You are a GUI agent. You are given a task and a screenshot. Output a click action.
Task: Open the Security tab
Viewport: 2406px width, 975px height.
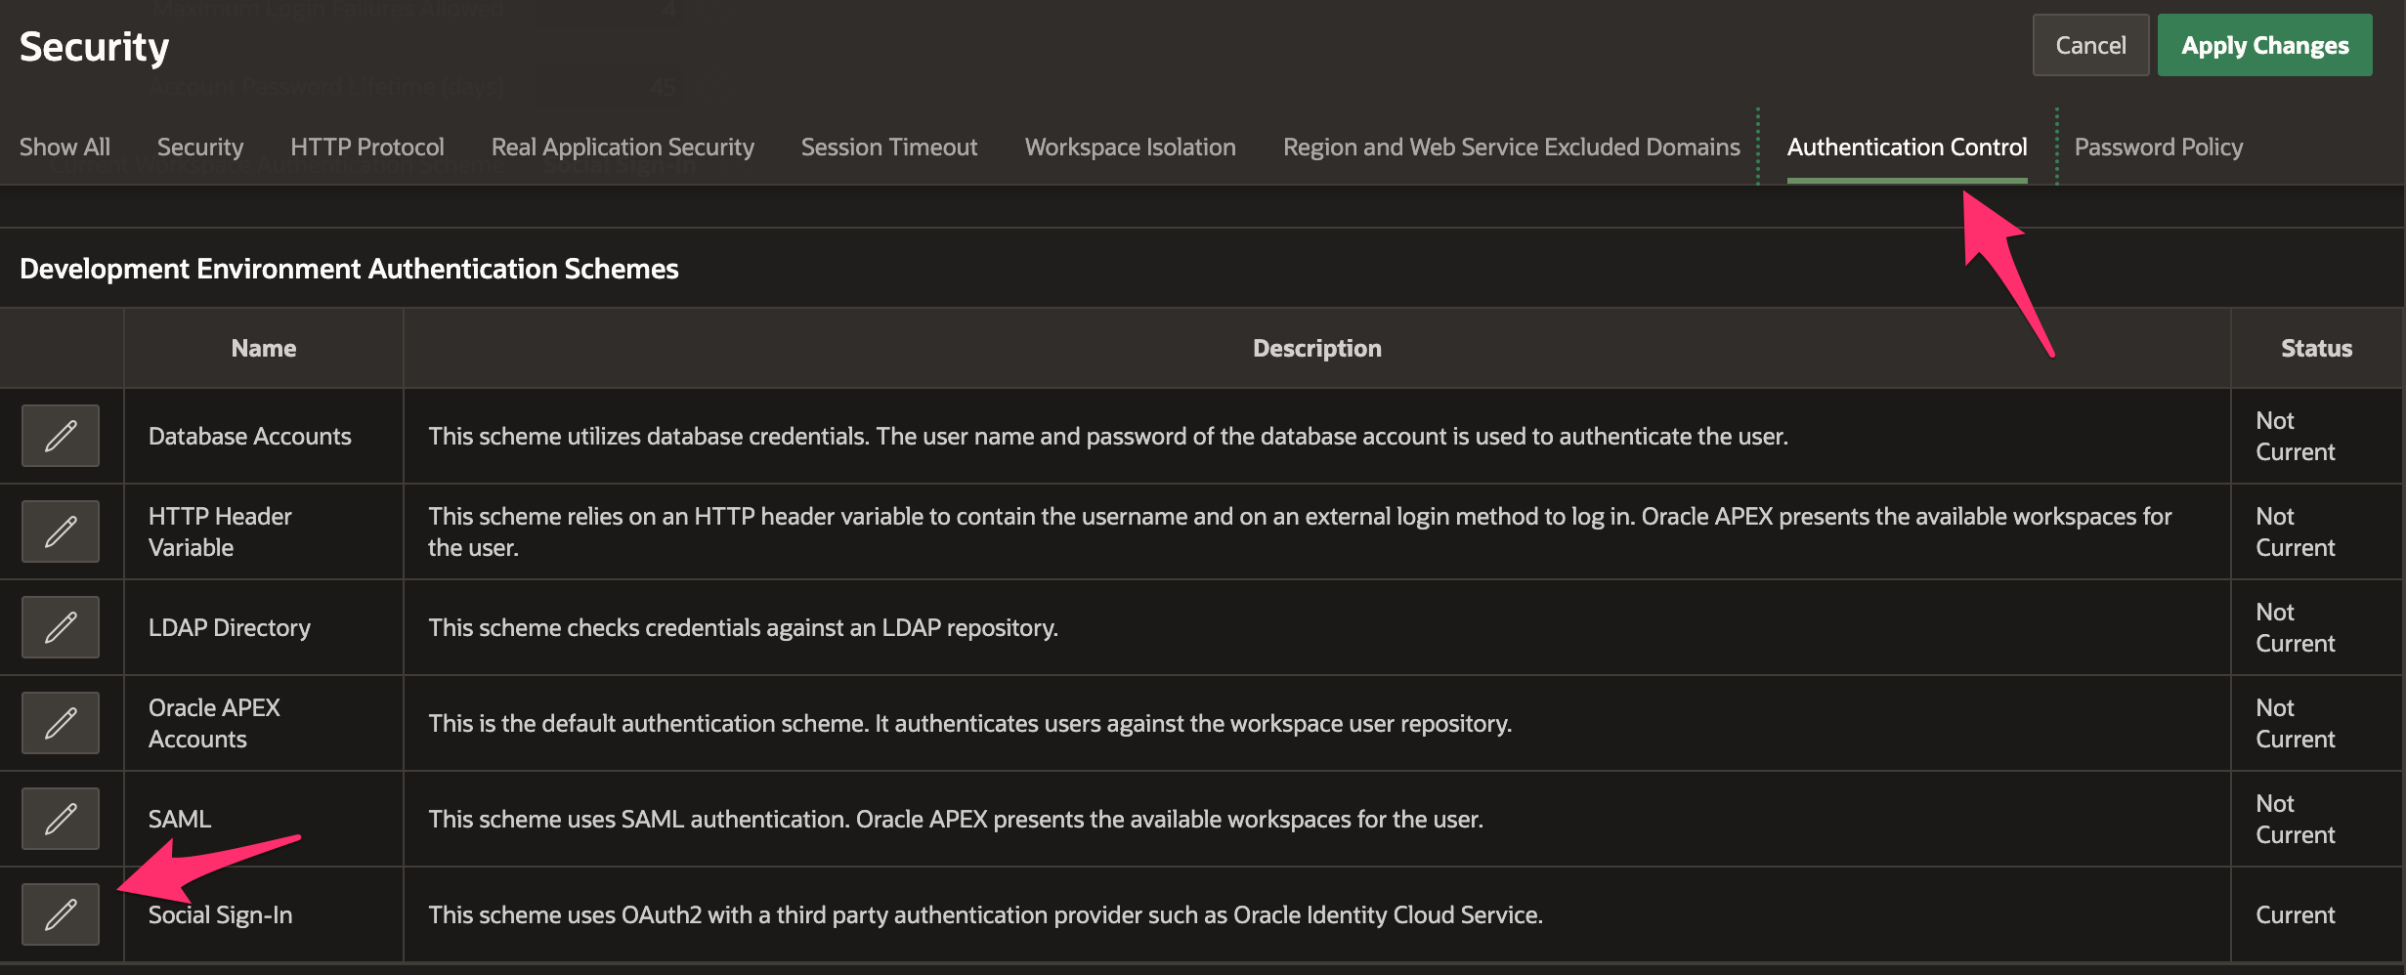[200, 148]
